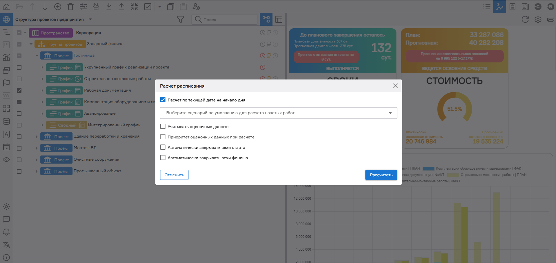Click the add circle plus icon
This screenshot has height=263, width=556.
point(58,7)
